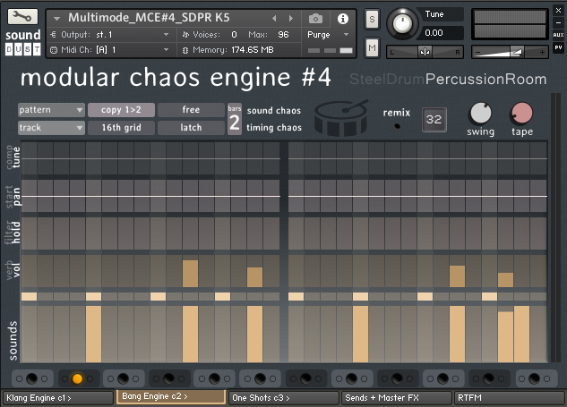Click the sound chaos label
567x407 pixels.
point(274,111)
